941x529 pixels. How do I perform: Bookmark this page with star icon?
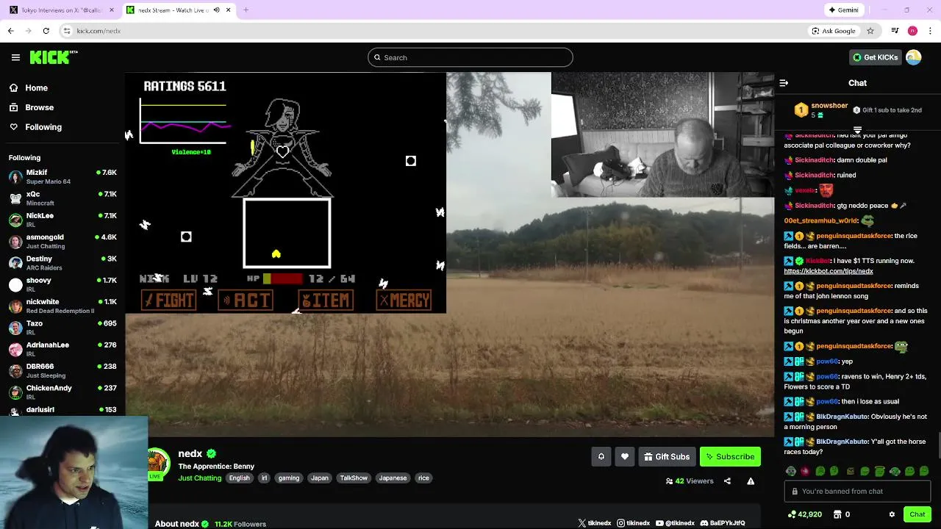tap(870, 31)
